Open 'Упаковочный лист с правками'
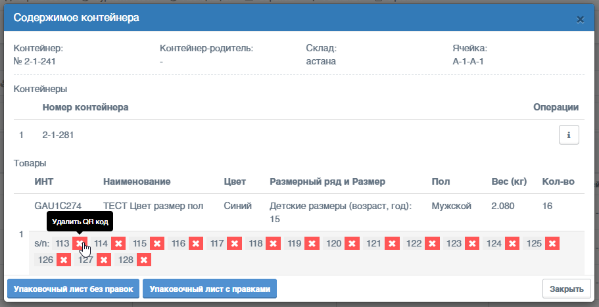The image size is (599, 307). point(210,289)
